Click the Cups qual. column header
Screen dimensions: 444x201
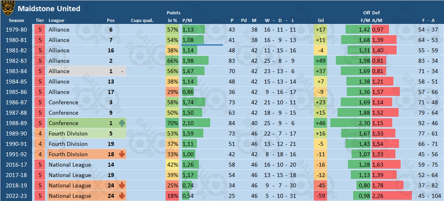pyautogui.click(x=142, y=20)
